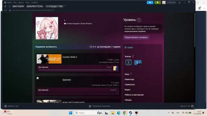Click the profile URL address bar
Screen dimensions: 207x116
click(x=33, y=10)
